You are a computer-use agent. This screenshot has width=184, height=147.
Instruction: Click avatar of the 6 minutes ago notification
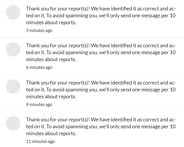13,49
